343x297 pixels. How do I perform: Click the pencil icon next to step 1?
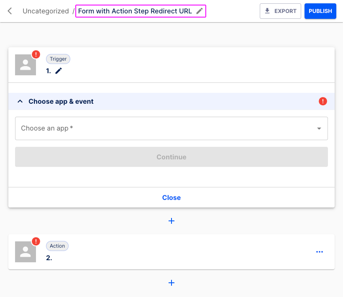click(x=58, y=70)
